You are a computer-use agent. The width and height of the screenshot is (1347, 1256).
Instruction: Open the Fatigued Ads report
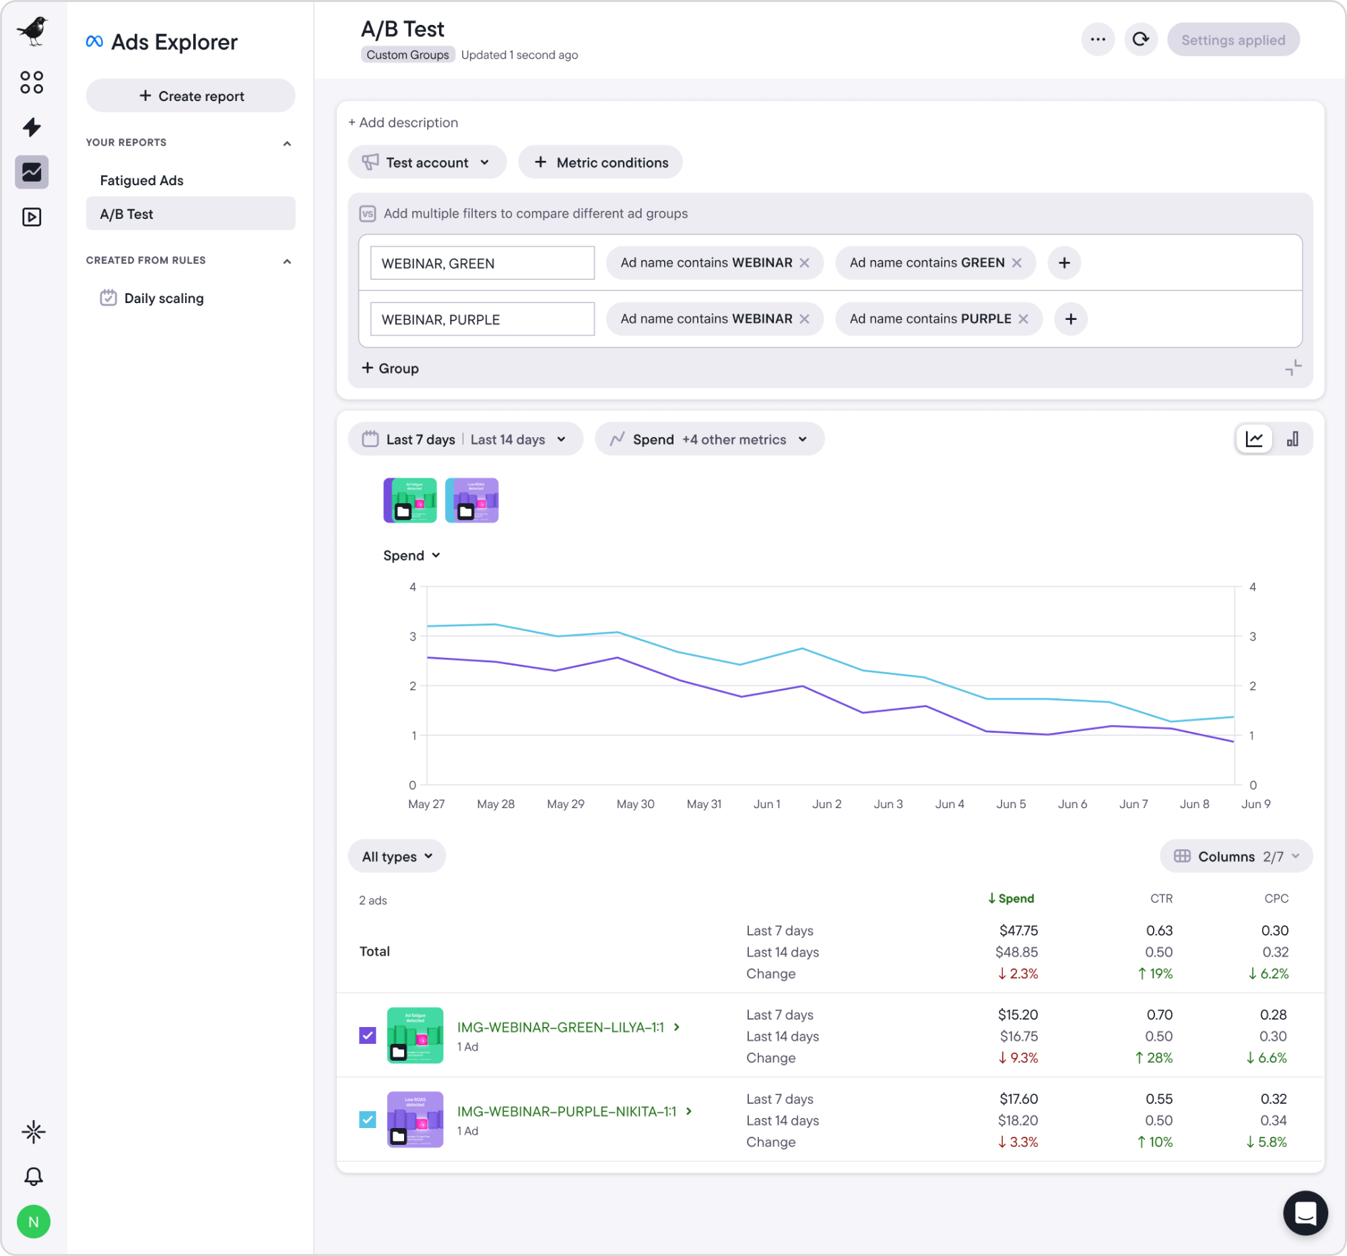point(141,180)
